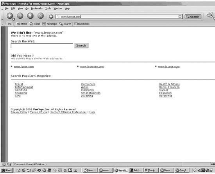Click the new tab icon in personal toolbar
This screenshot has height=174, width=215.
(9, 24)
